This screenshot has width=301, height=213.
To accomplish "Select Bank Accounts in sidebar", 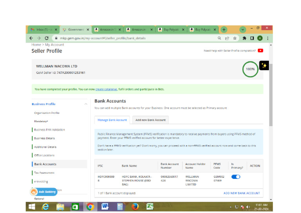I will tap(59, 164).
